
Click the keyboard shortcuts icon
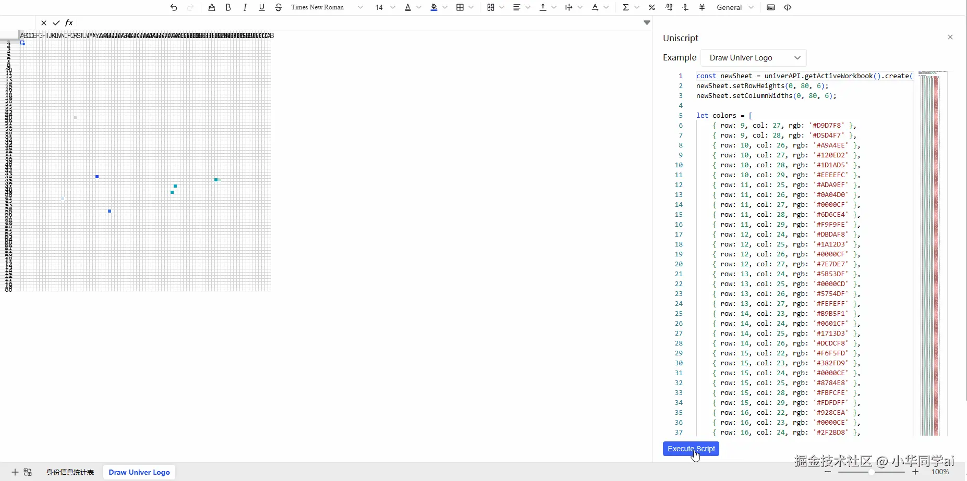[771, 7]
